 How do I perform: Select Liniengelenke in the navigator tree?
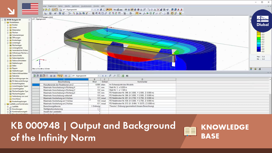coord(17,48)
